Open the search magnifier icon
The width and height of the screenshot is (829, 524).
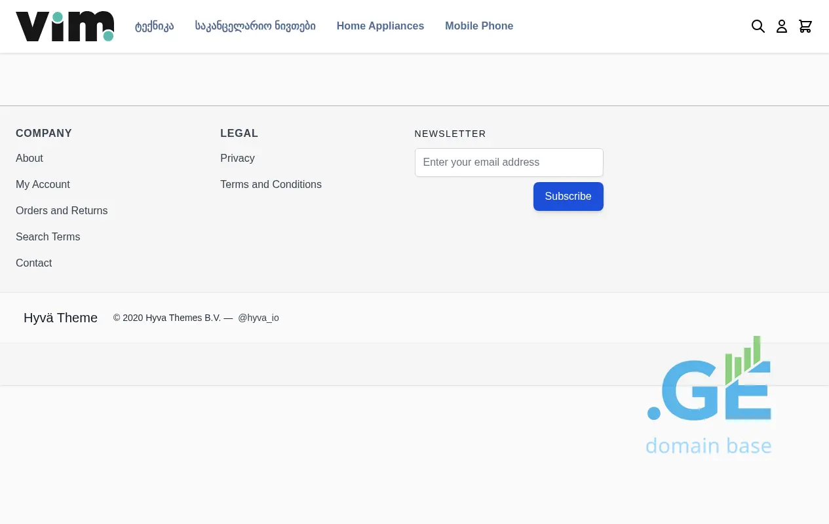pos(758,26)
